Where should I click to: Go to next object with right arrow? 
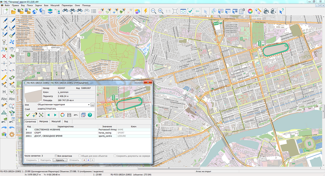click(55, 115)
